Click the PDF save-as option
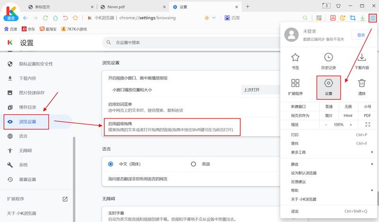The height and width of the screenshot is (222, 379). pos(367,116)
